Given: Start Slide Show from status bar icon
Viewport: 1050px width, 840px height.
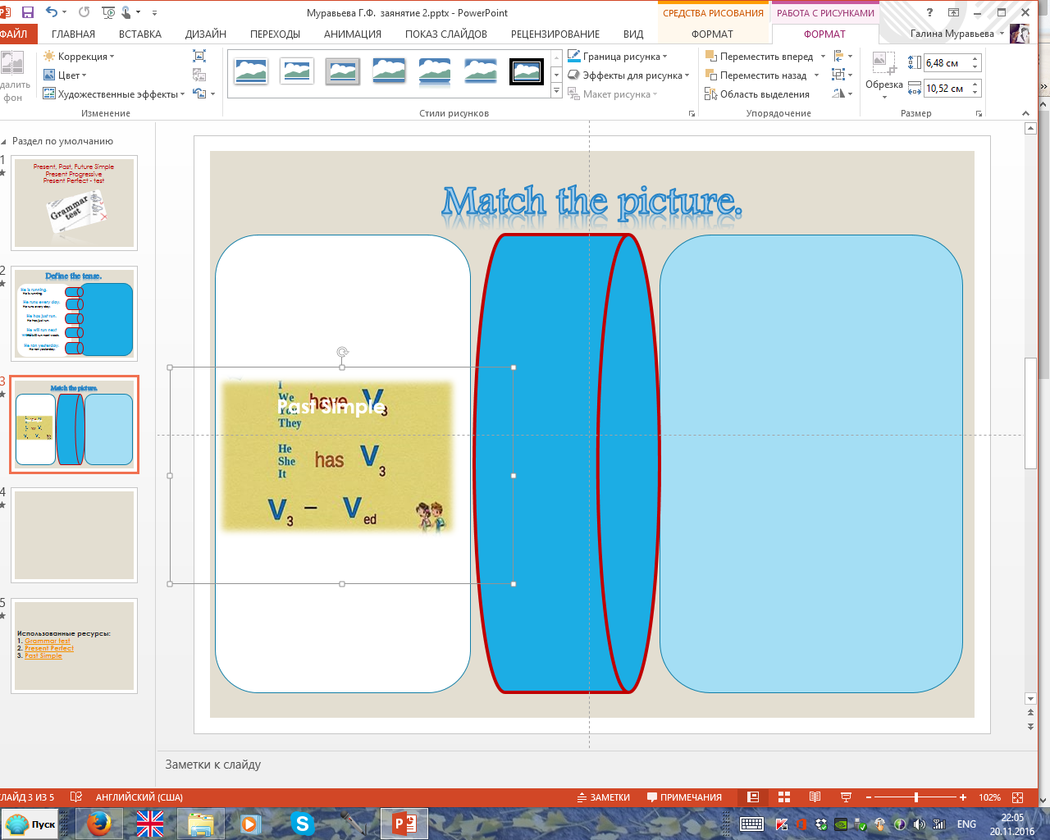Looking at the screenshot, I should 846,797.
